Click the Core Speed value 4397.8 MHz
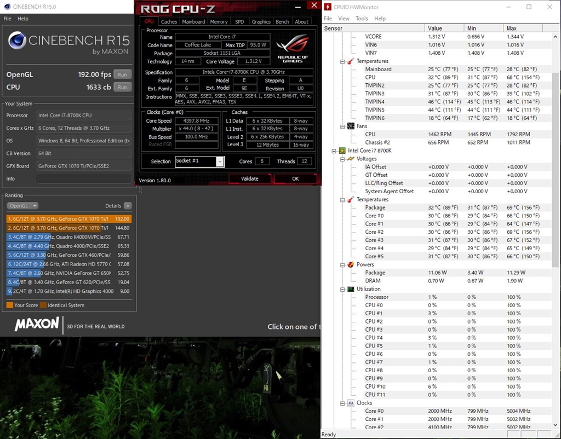The height and width of the screenshot is (439, 561). coord(197,121)
